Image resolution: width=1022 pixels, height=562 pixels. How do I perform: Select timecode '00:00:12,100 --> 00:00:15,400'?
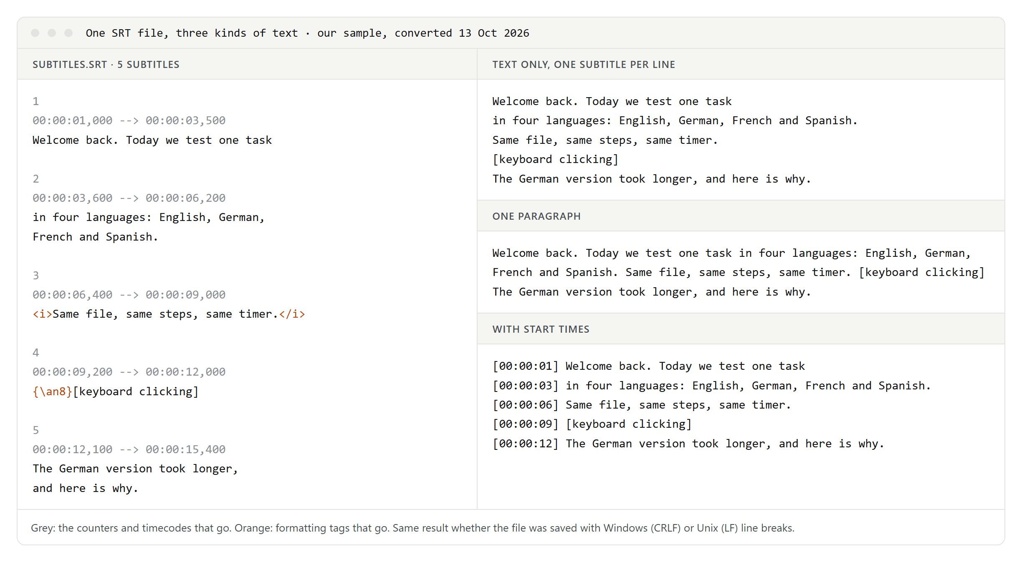coord(129,449)
